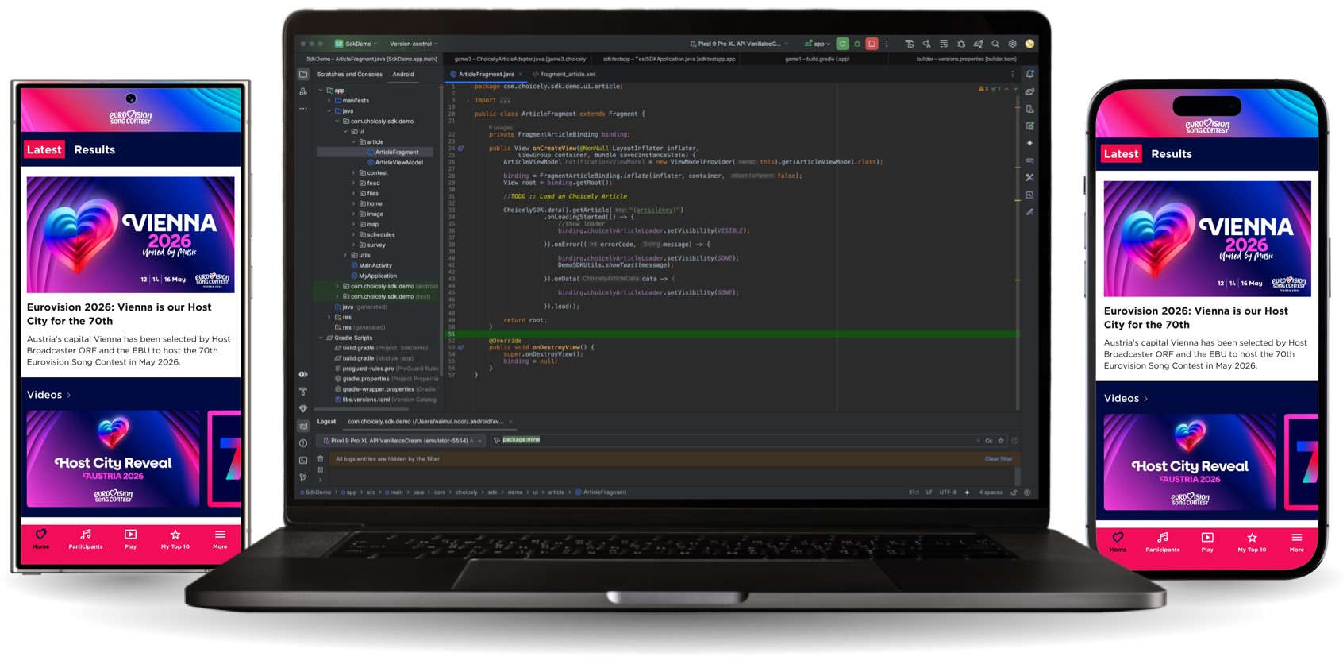
Task: Open the app run configuration dropdown
Action: click(818, 44)
